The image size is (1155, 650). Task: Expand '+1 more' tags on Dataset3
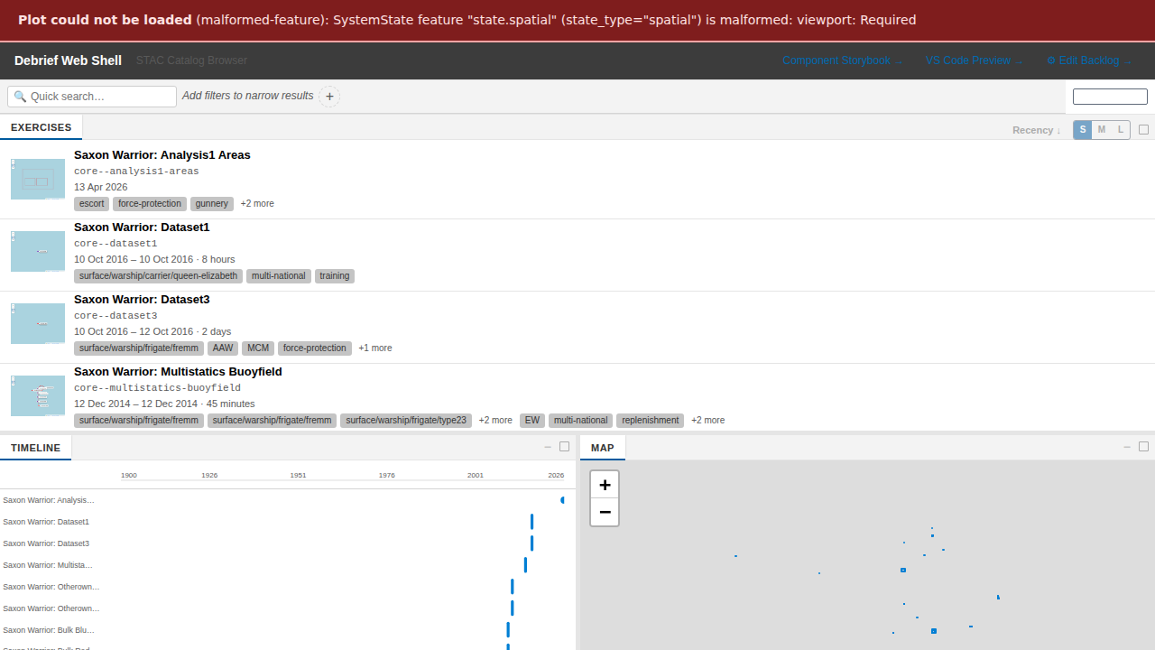375,348
